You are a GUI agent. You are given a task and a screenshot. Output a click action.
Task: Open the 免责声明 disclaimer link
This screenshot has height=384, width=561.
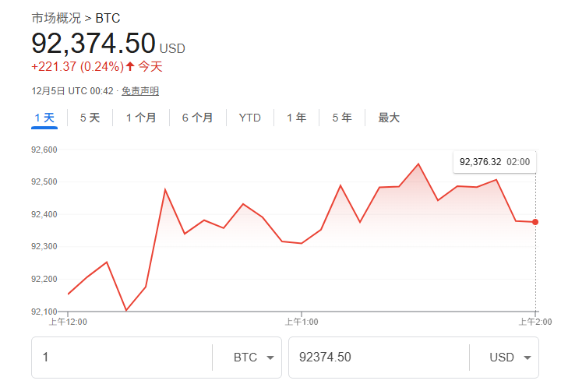(140, 91)
